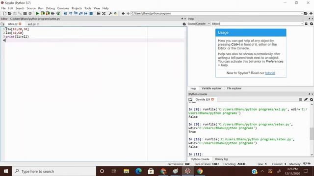Toggle Help pane lock icon
The width and height of the screenshot is (314, 176).
(x=306, y=24)
